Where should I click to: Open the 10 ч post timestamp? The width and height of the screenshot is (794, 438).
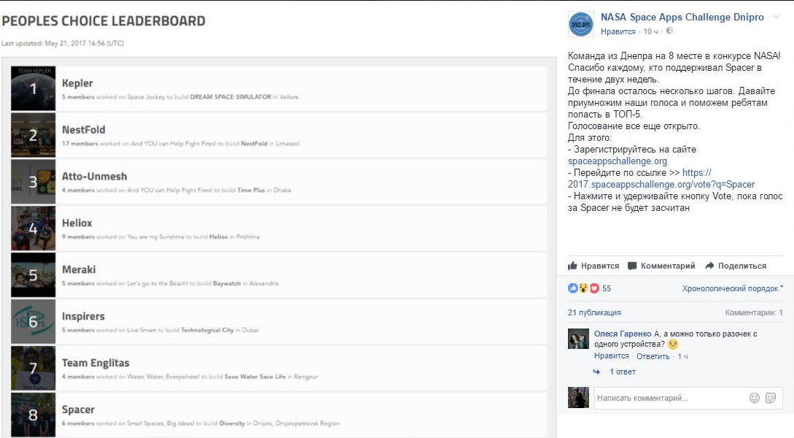click(650, 31)
